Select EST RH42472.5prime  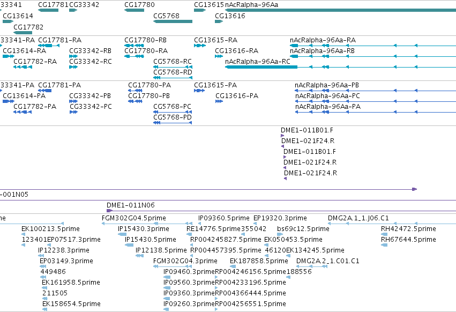[x=409, y=229]
